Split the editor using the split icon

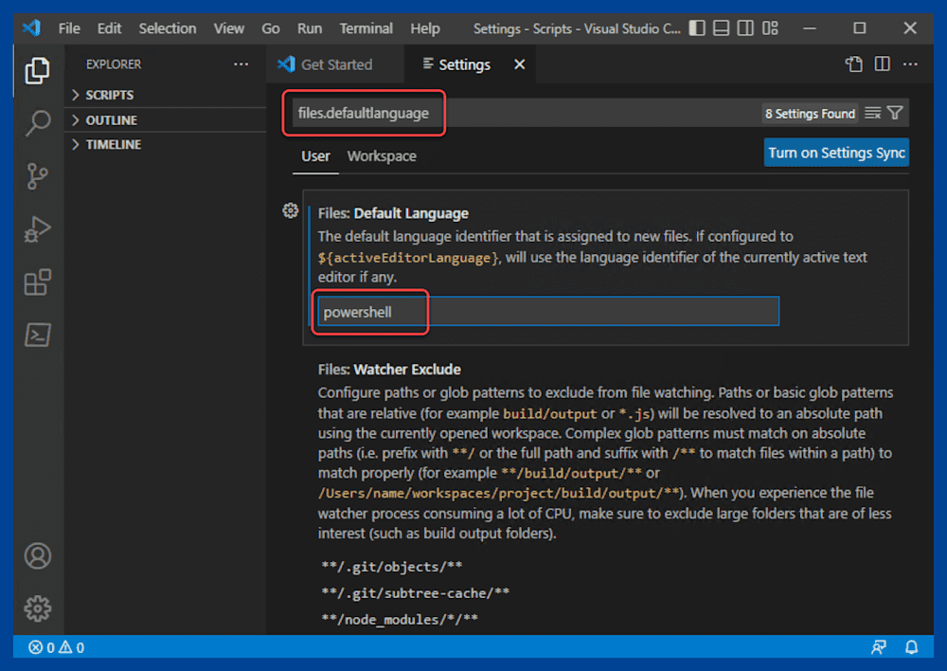coord(882,63)
